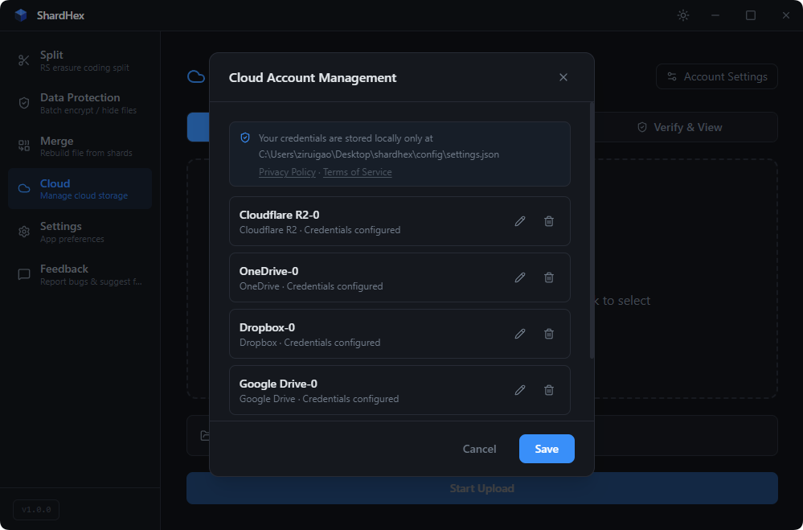Open Feedback section
Image resolution: width=803 pixels, height=530 pixels.
tap(80, 275)
